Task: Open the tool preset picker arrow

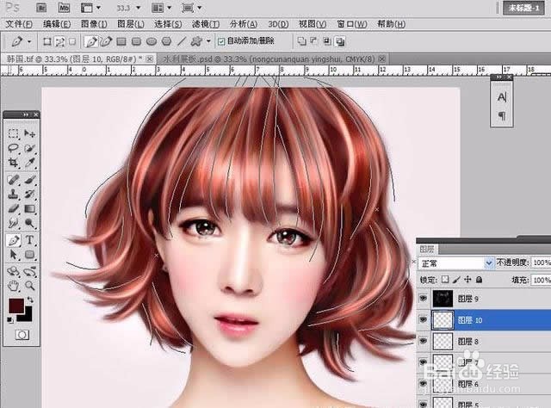Action: 29,42
